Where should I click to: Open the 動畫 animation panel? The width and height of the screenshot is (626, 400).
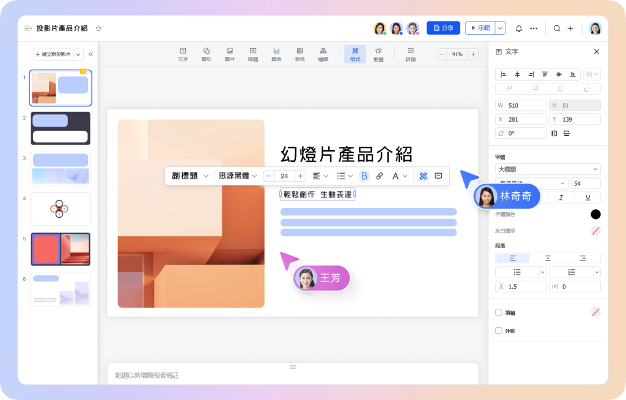[378, 54]
